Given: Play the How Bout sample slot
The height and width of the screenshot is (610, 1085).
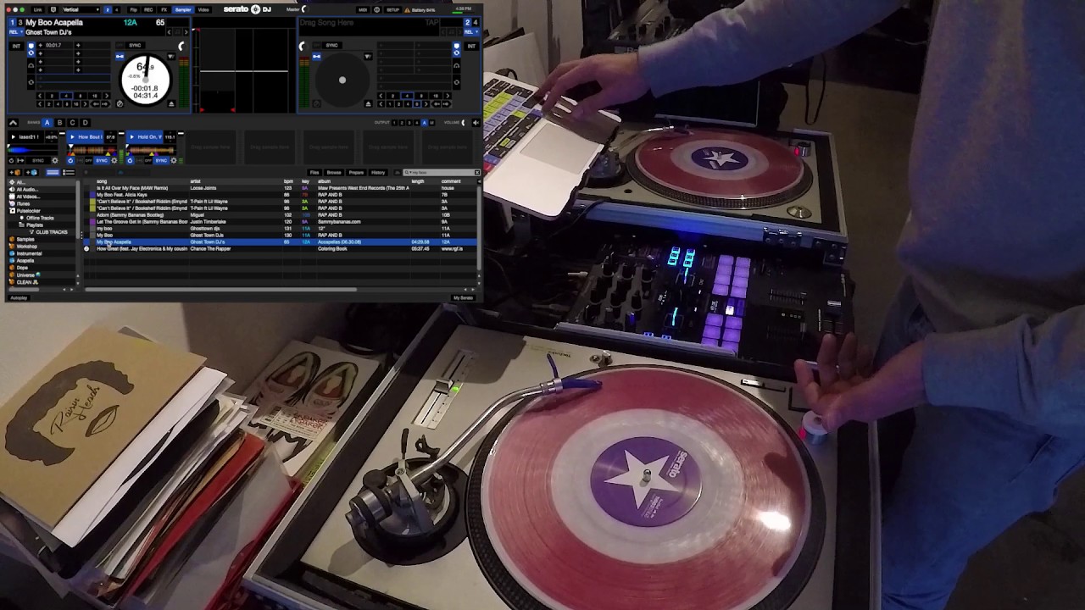Looking at the screenshot, I should tap(72, 137).
